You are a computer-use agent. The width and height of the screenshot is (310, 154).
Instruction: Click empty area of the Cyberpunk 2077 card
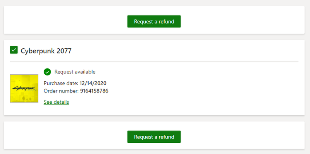click(x=198, y=89)
